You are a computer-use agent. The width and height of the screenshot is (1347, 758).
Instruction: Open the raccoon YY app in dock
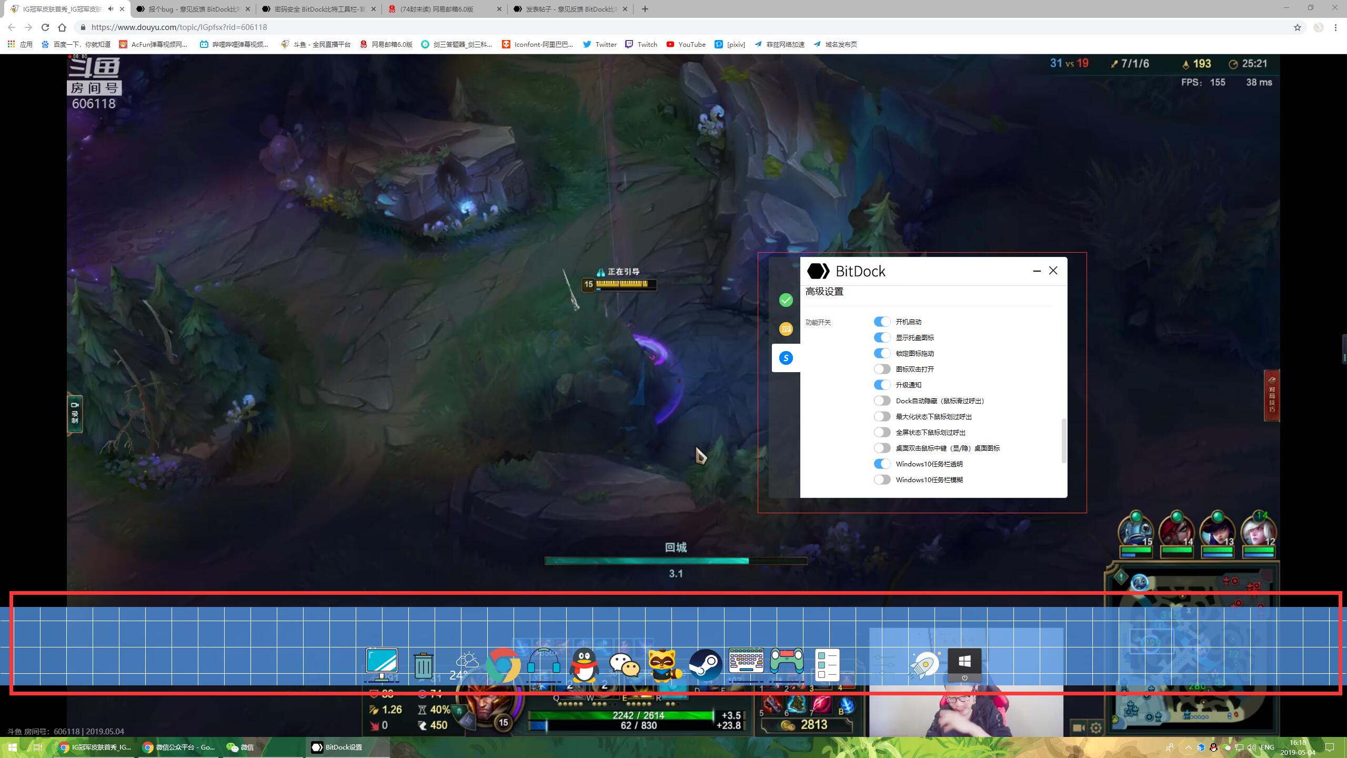click(x=665, y=665)
